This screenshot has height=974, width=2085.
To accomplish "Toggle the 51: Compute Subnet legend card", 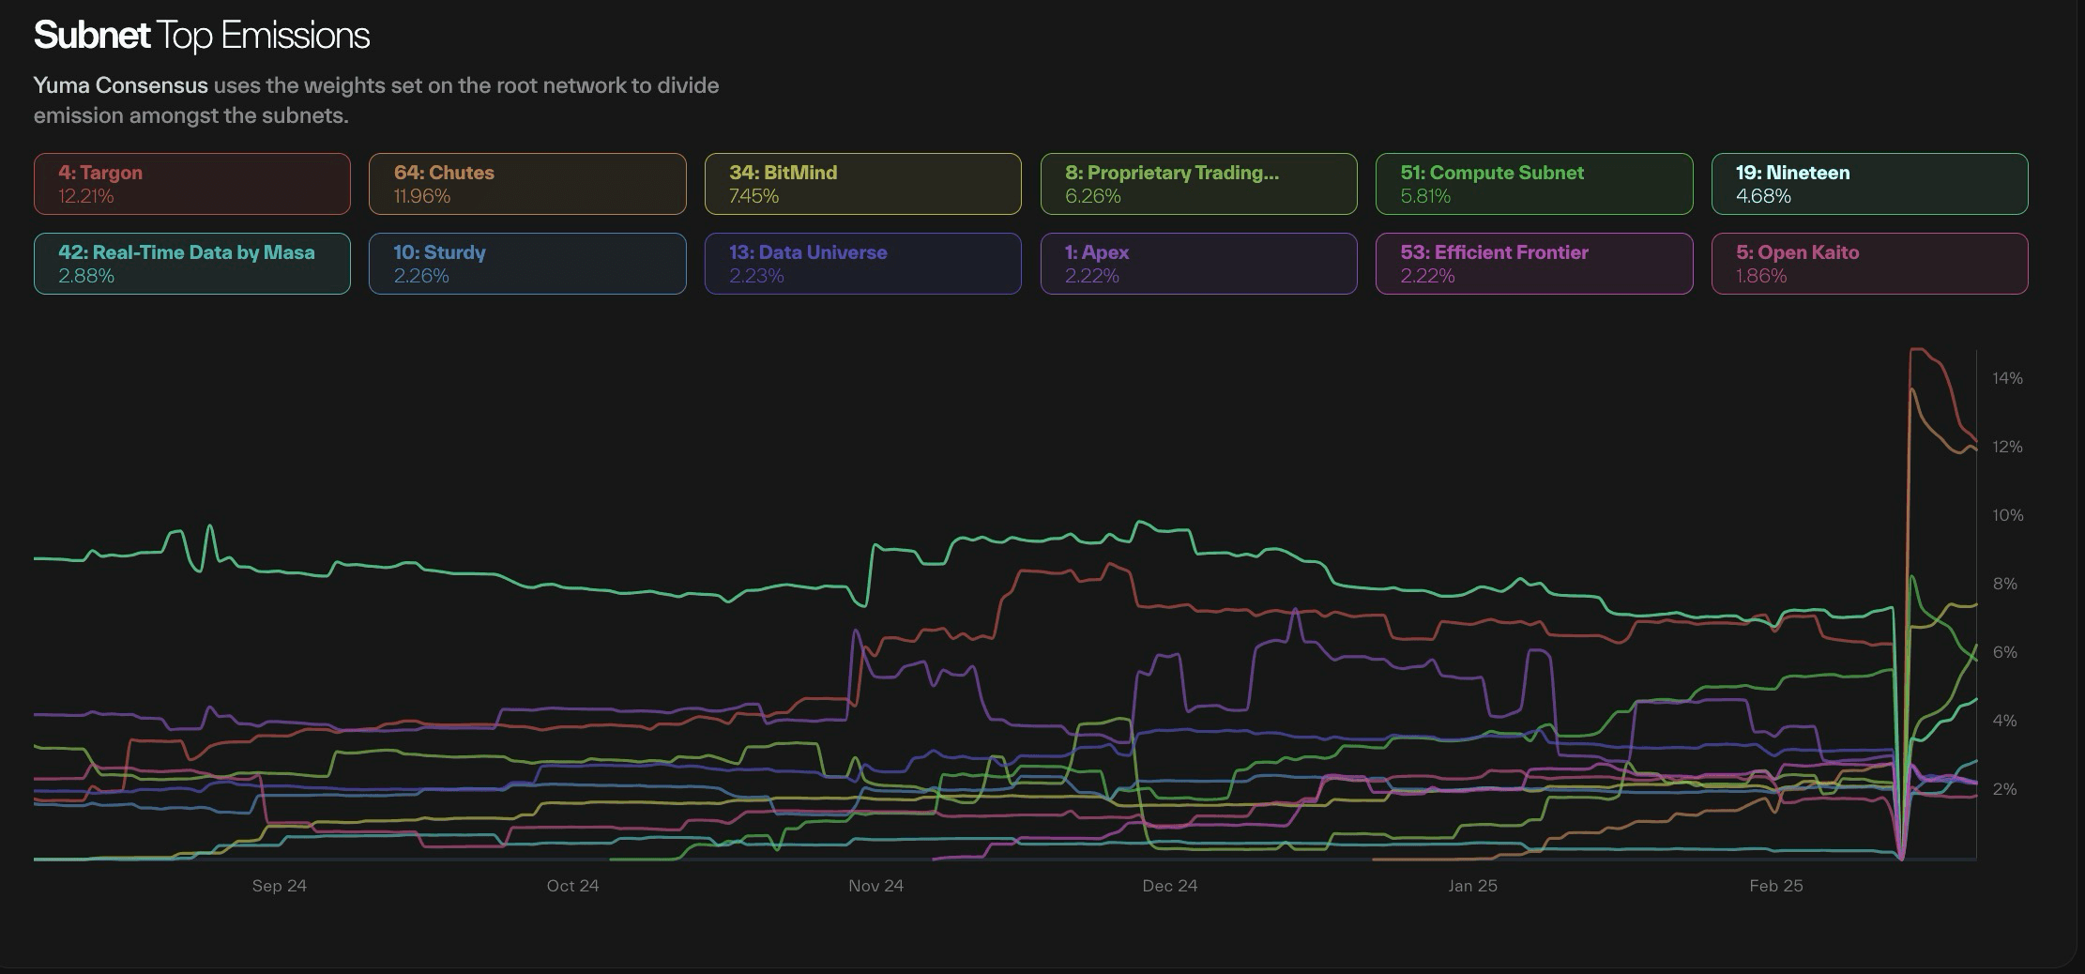I will (1534, 184).
